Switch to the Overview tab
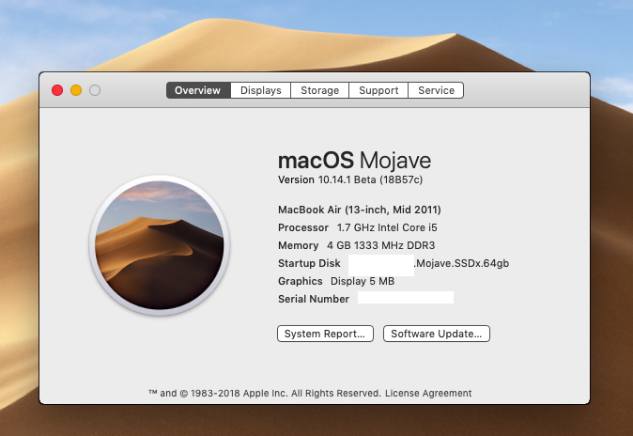The image size is (633, 436). (198, 90)
